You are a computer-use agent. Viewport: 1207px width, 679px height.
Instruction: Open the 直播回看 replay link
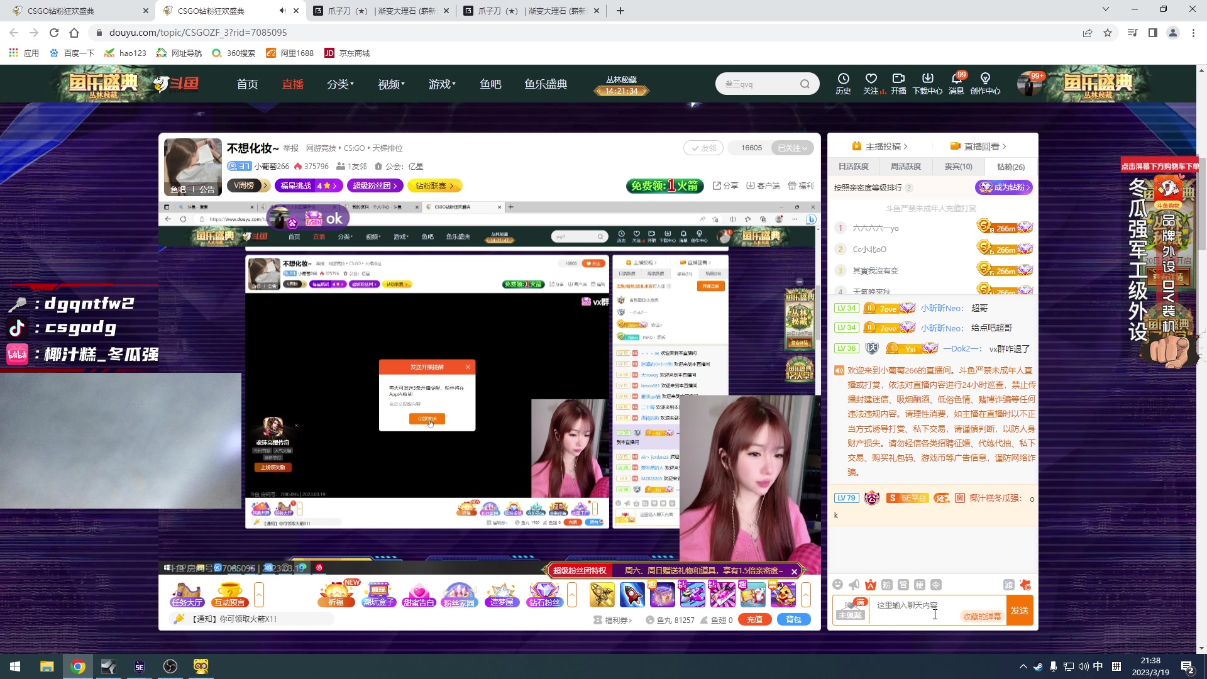[x=978, y=146]
